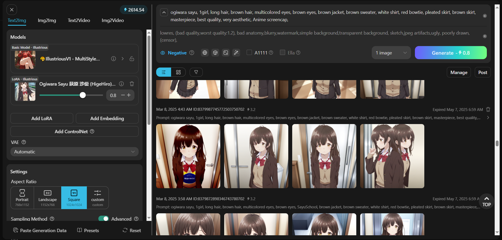Click the globe translate icon

click(x=205, y=53)
